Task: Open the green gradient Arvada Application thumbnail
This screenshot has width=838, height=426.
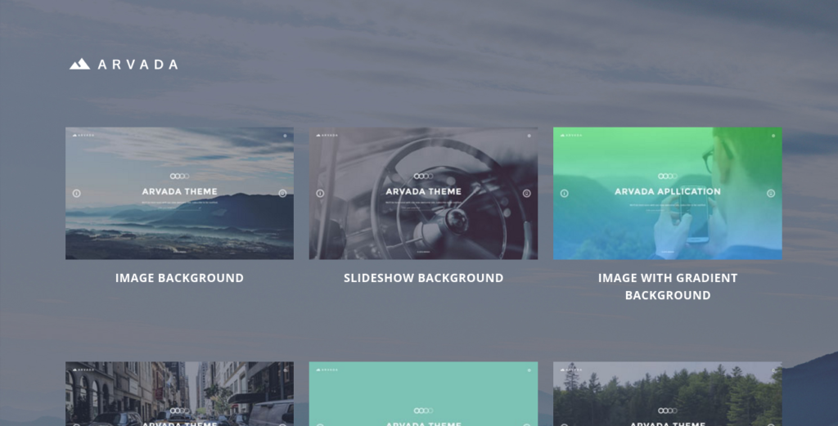Action: pos(668,193)
